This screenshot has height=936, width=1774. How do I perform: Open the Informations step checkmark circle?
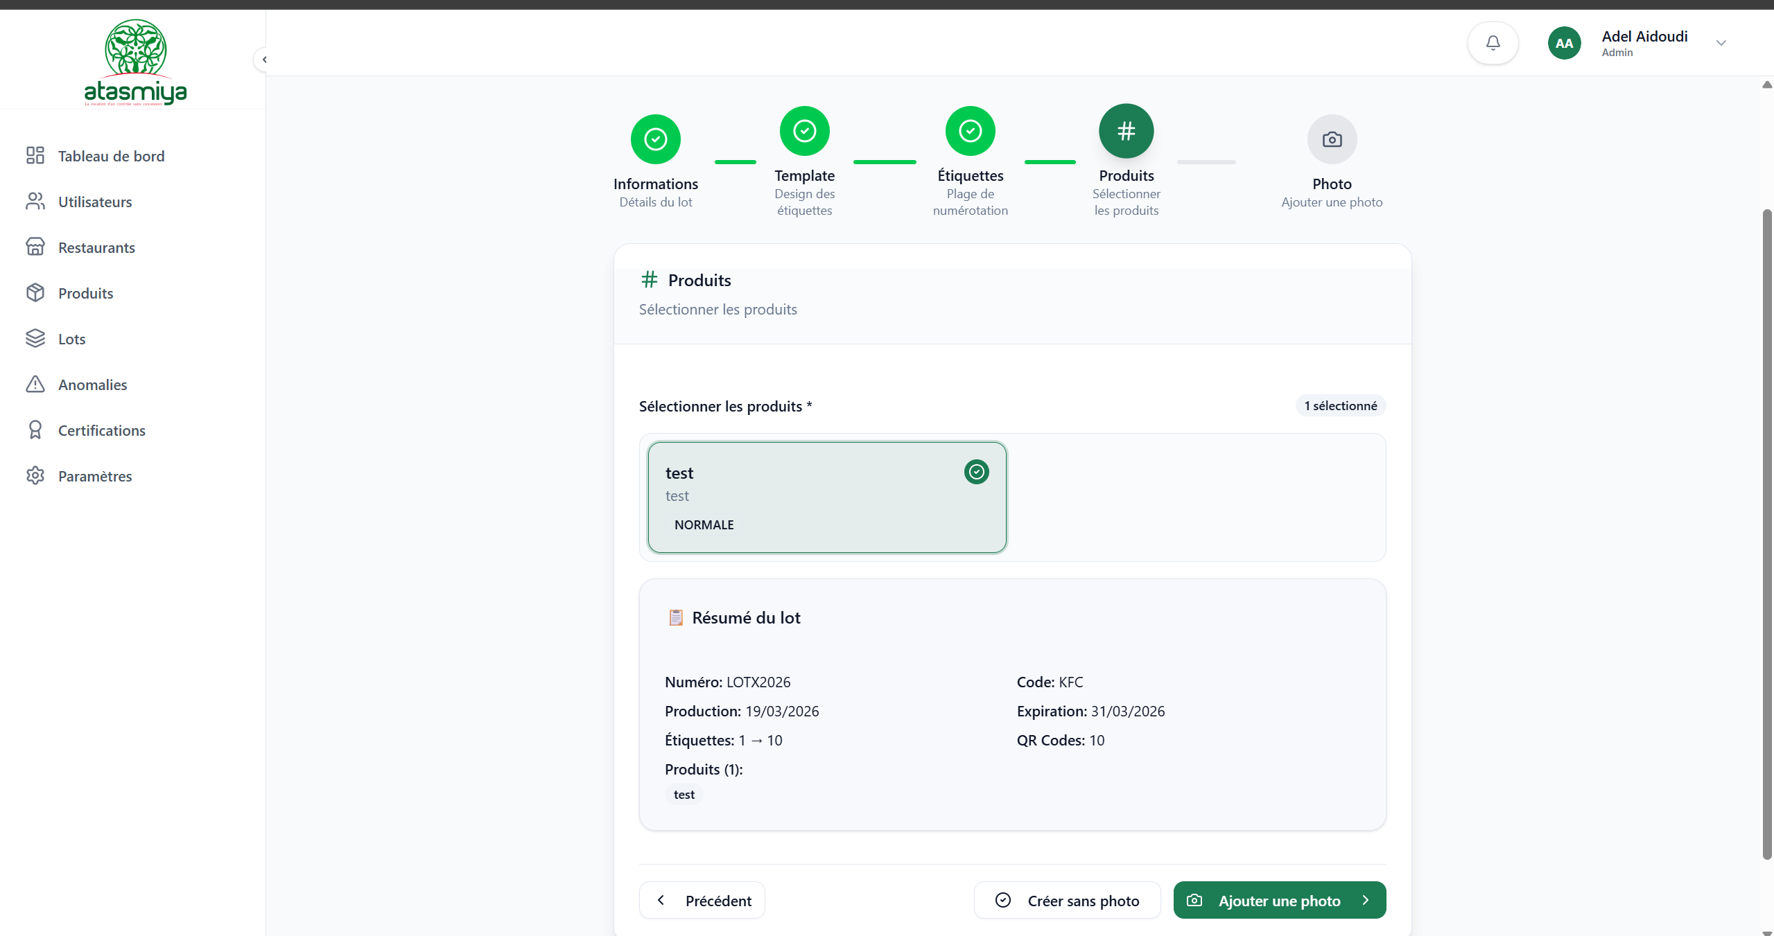click(655, 139)
